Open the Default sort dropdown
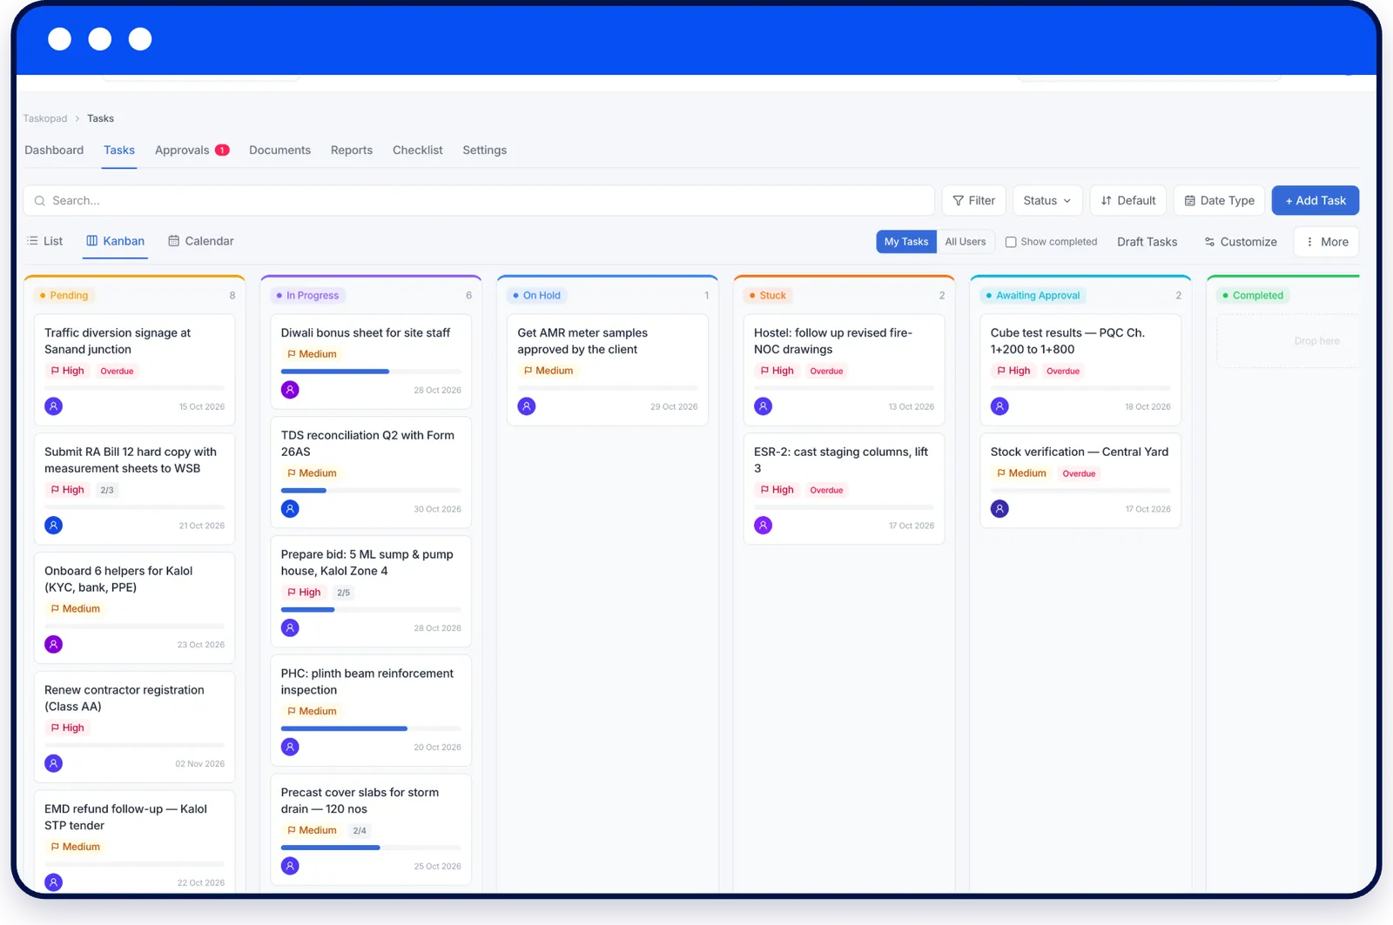1393x925 pixels. pos(1128,201)
